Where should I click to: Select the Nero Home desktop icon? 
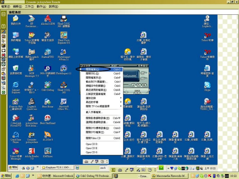coord(48,103)
